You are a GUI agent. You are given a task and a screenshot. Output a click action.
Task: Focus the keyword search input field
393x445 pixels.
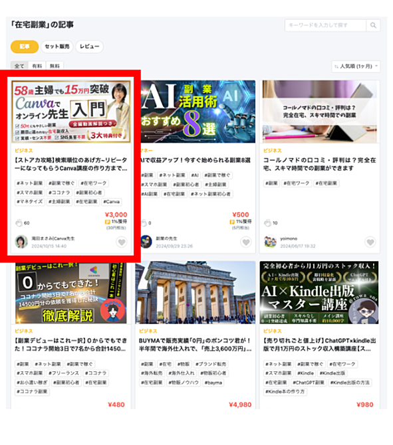point(325,25)
